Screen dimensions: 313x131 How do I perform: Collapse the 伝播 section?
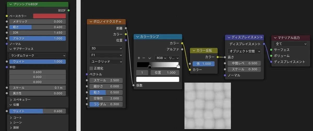point(11,105)
